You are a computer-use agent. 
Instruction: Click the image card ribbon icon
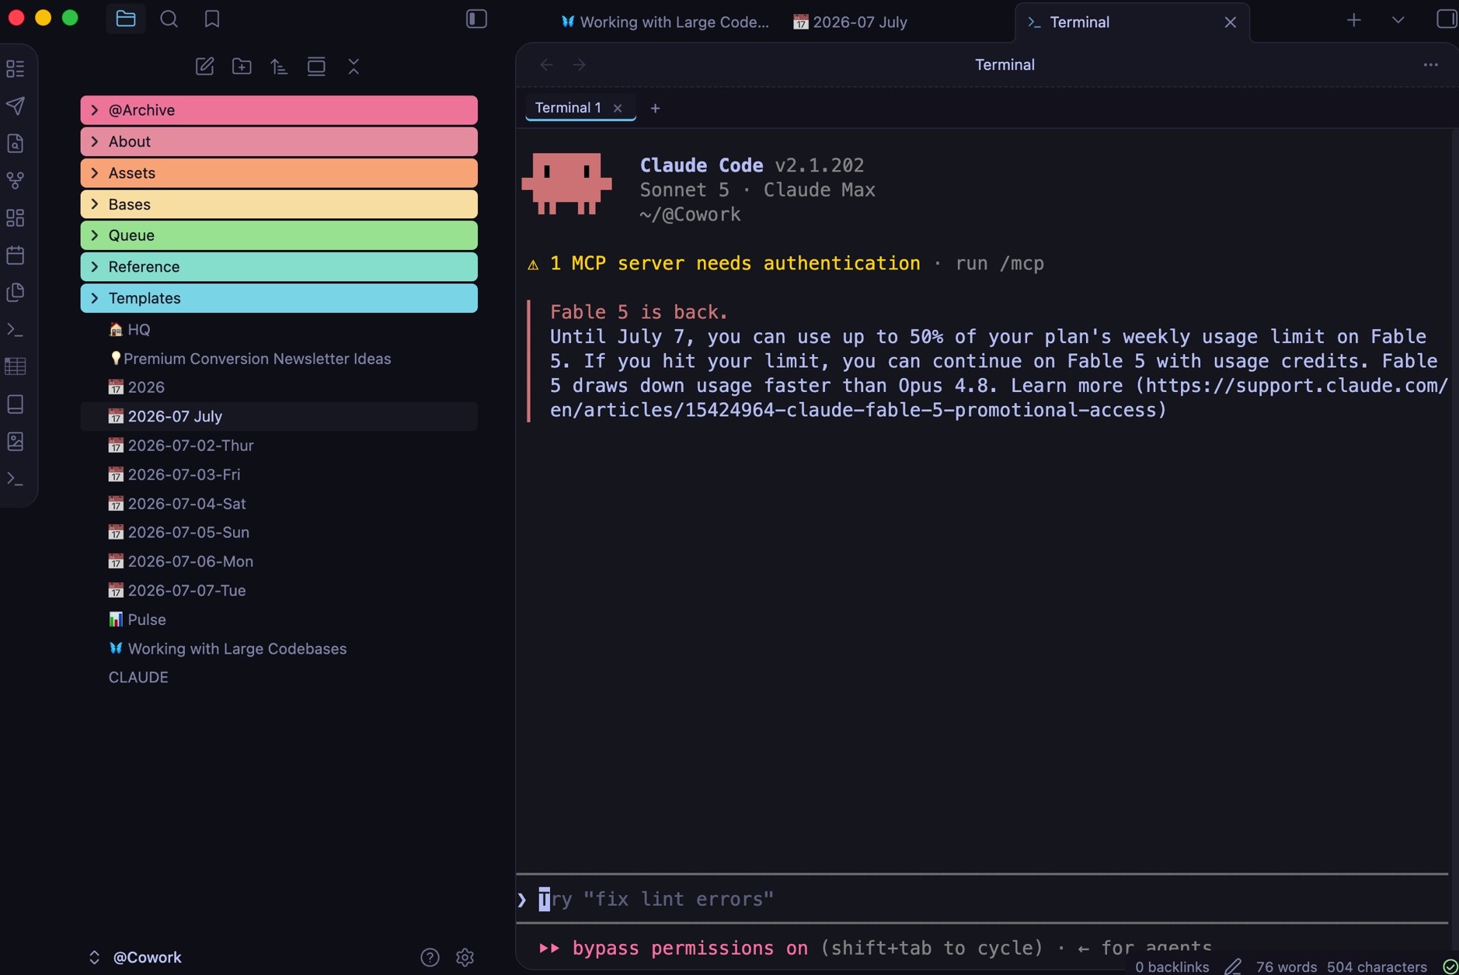click(x=16, y=441)
